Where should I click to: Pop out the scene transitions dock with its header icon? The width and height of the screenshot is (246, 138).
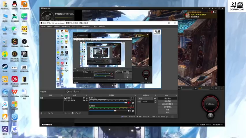coord(155,95)
